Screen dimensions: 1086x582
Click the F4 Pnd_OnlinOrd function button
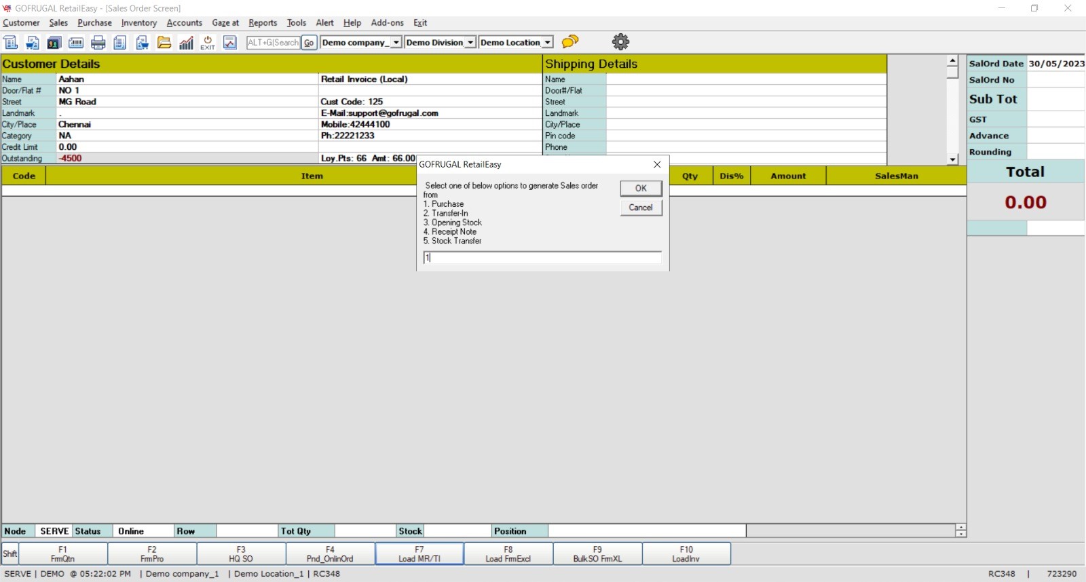pyautogui.click(x=330, y=554)
